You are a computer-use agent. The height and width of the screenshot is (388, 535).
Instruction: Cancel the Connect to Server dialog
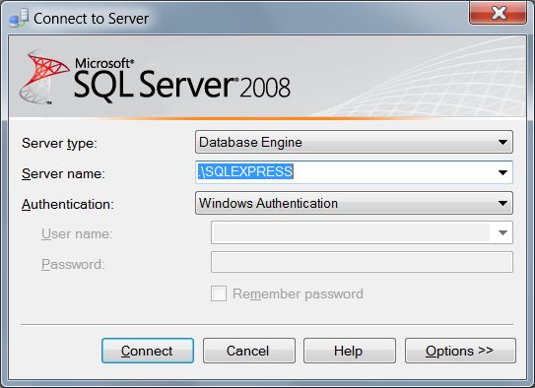click(x=249, y=351)
